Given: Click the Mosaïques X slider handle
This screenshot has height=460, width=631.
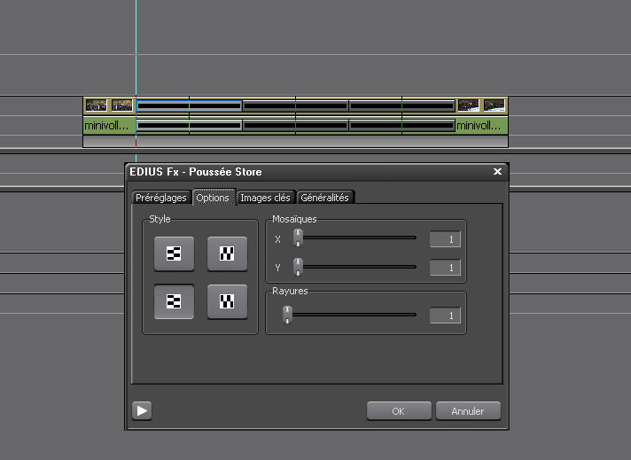Looking at the screenshot, I should [298, 238].
